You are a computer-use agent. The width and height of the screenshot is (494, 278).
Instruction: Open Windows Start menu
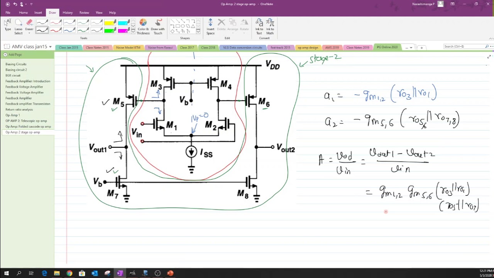[6, 273]
